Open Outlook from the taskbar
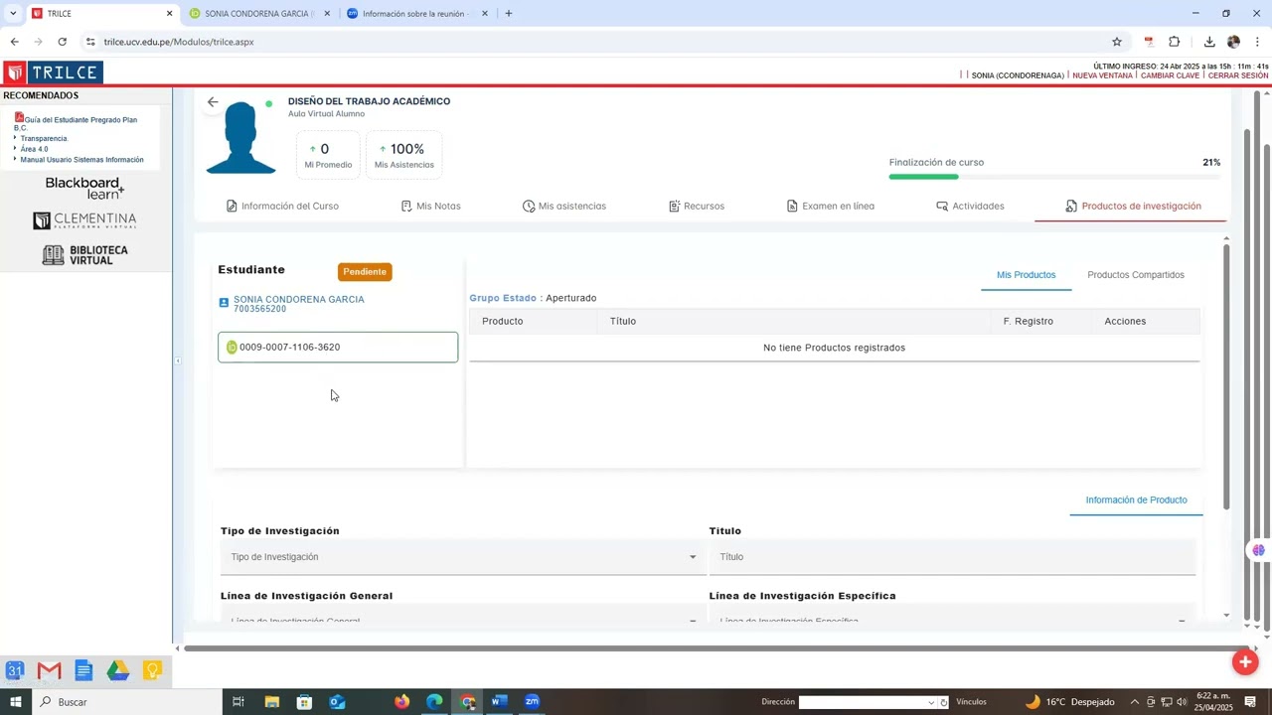 click(x=337, y=702)
